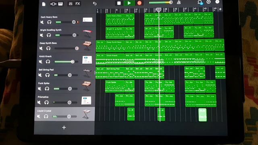Select the Liquid Crystal keyboard stand icon

[86, 114]
